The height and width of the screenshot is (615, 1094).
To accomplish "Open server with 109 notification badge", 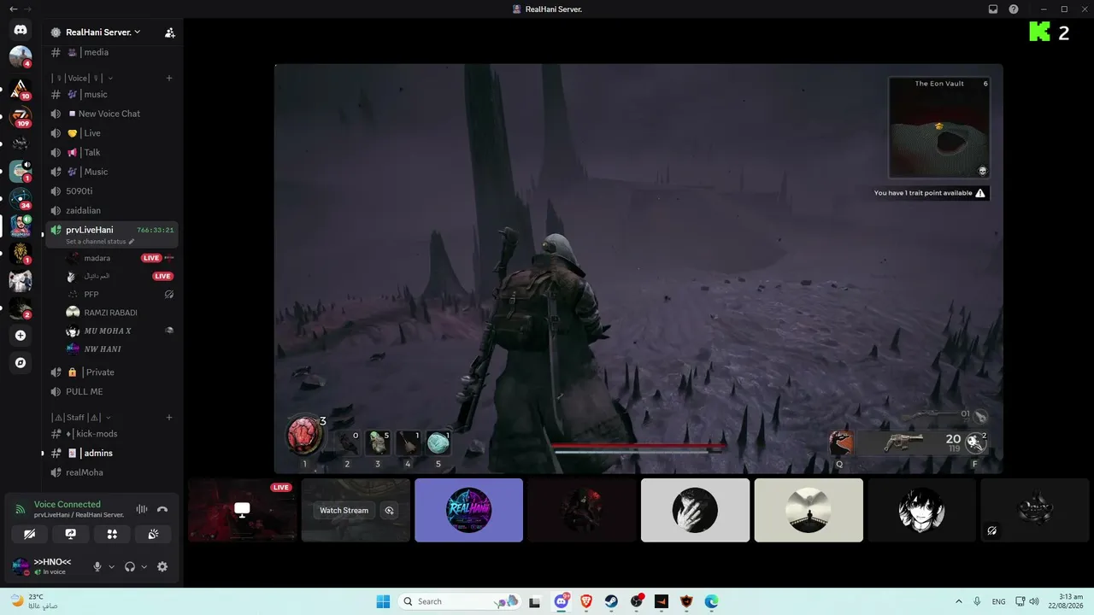I will [21, 115].
